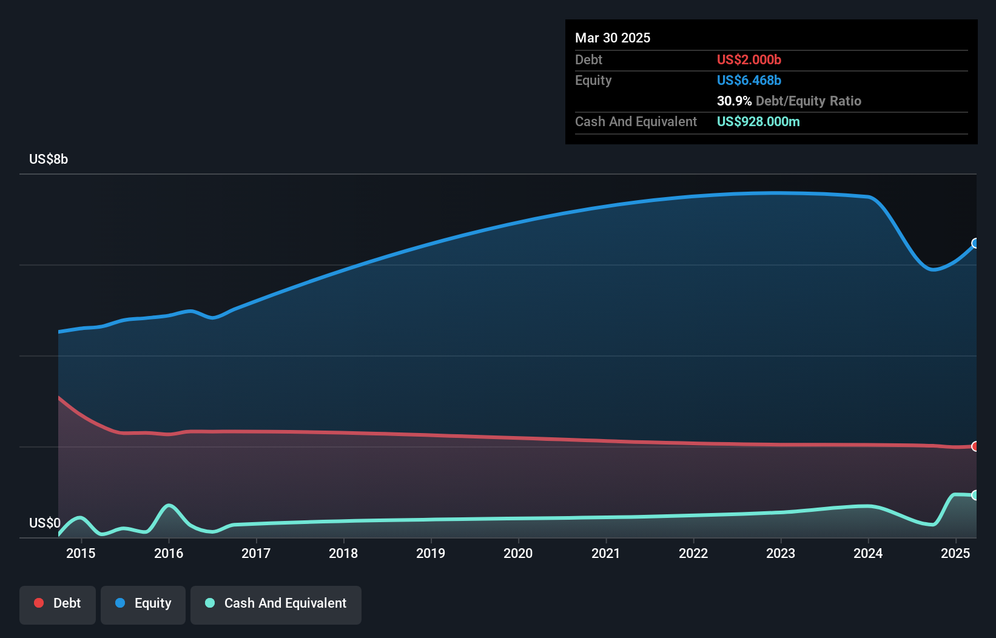The width and height of the screenshot is (996, 638).
Task: Click the 2016 x-axis label
Action: [x=169, y=553]
